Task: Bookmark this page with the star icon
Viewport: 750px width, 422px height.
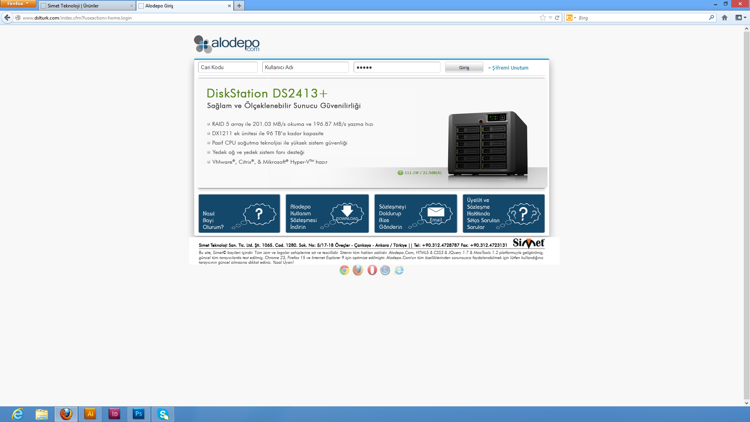Action: 542,18
